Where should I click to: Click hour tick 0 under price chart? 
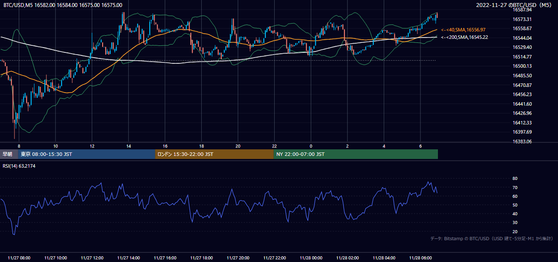311,146
